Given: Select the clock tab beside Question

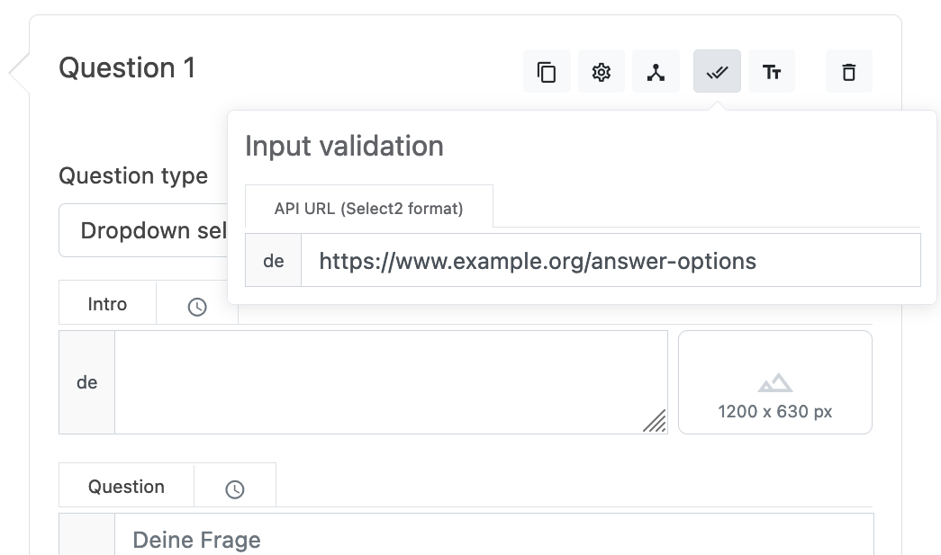Looking at the screenshot, I should point(235,488).
